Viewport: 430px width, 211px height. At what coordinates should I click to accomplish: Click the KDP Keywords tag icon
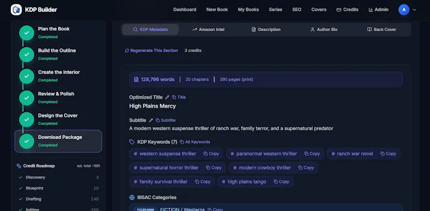point(132,142)
